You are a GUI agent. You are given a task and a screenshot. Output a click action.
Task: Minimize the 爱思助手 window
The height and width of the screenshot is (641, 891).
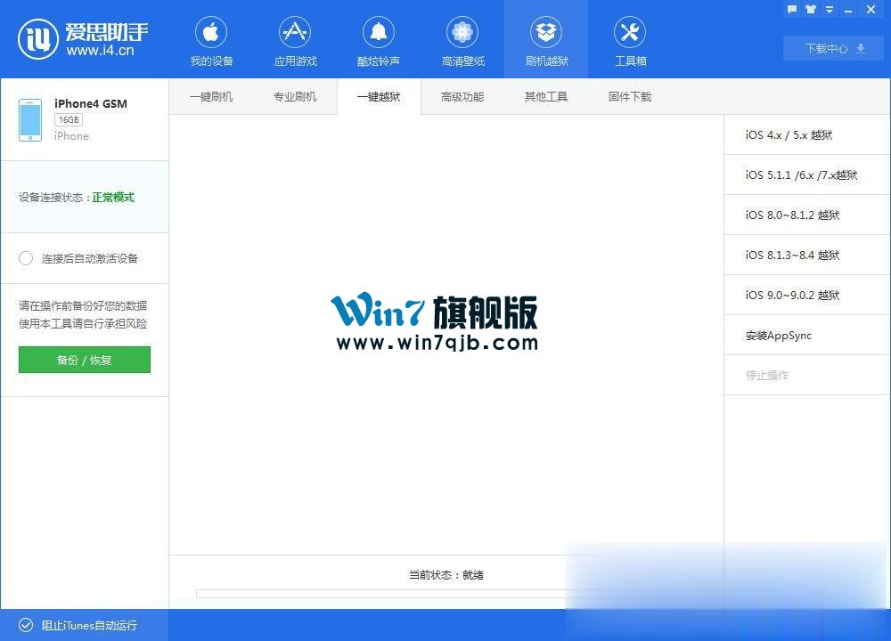pyautogui.click(x=848, y=10)
